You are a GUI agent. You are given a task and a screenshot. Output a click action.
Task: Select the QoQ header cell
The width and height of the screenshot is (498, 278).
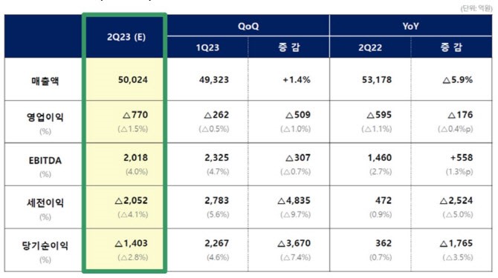pyautogui.click(x=248, y=26)
